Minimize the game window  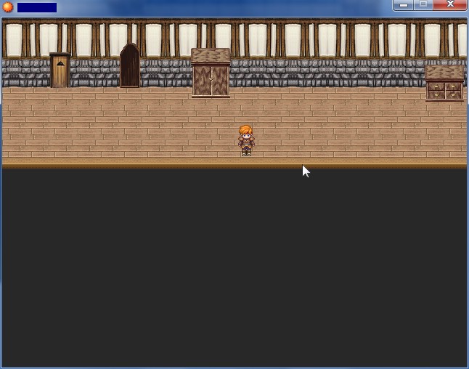coord(403,5)
